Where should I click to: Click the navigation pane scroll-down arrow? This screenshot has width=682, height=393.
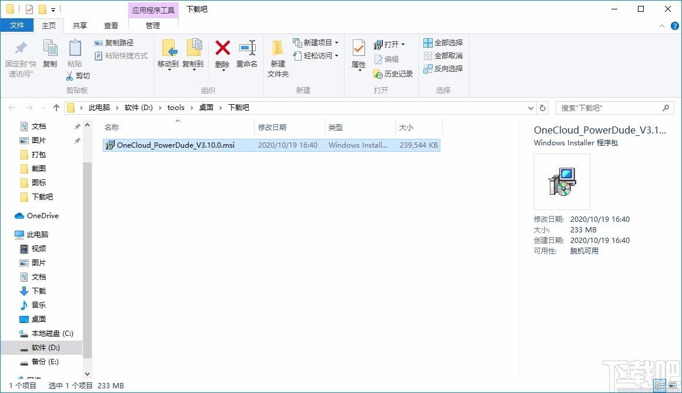point(87,374)
